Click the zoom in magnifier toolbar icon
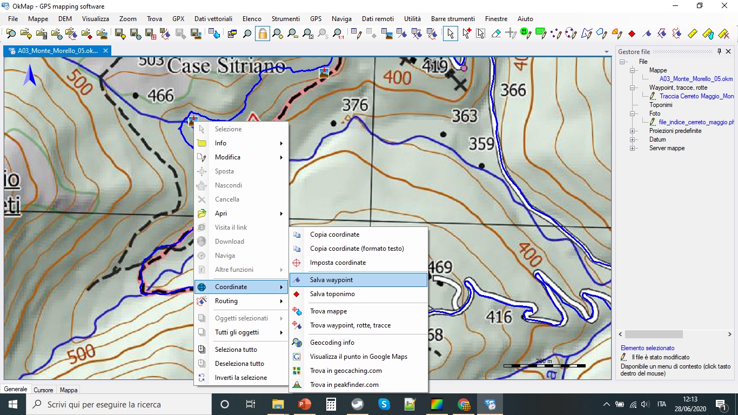The image size is (738, 415). [278, 34]
